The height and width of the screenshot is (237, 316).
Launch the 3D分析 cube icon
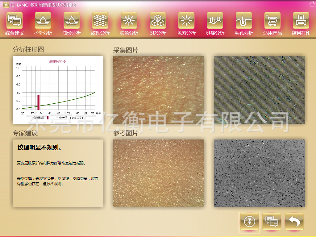(x=158, y=21)
